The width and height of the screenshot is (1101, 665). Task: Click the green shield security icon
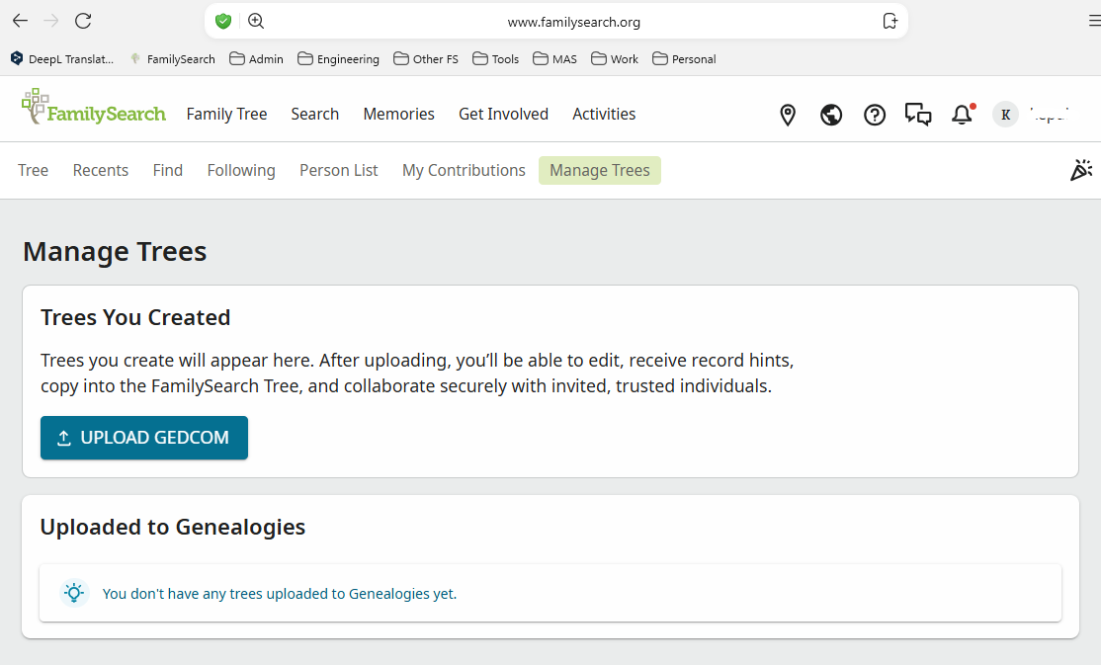pyautogui.click(x=223, y=21)
